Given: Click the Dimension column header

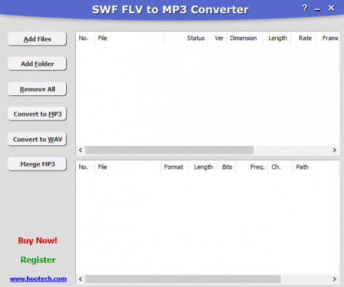Looking at the screenshot, I should [x=245, y=38].
